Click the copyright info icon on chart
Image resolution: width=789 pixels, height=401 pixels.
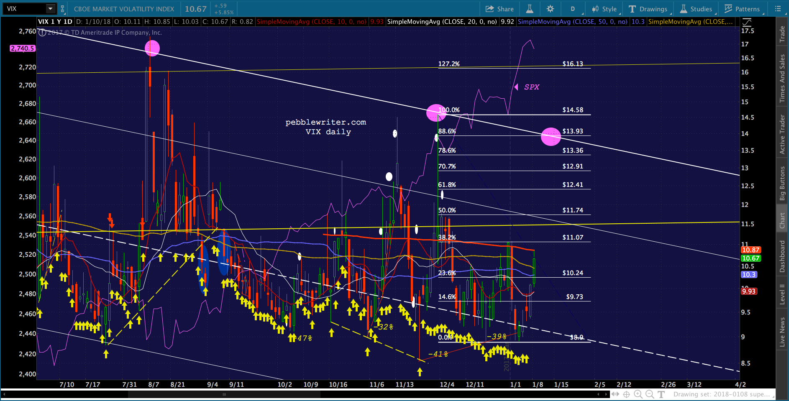pos(42,33)
